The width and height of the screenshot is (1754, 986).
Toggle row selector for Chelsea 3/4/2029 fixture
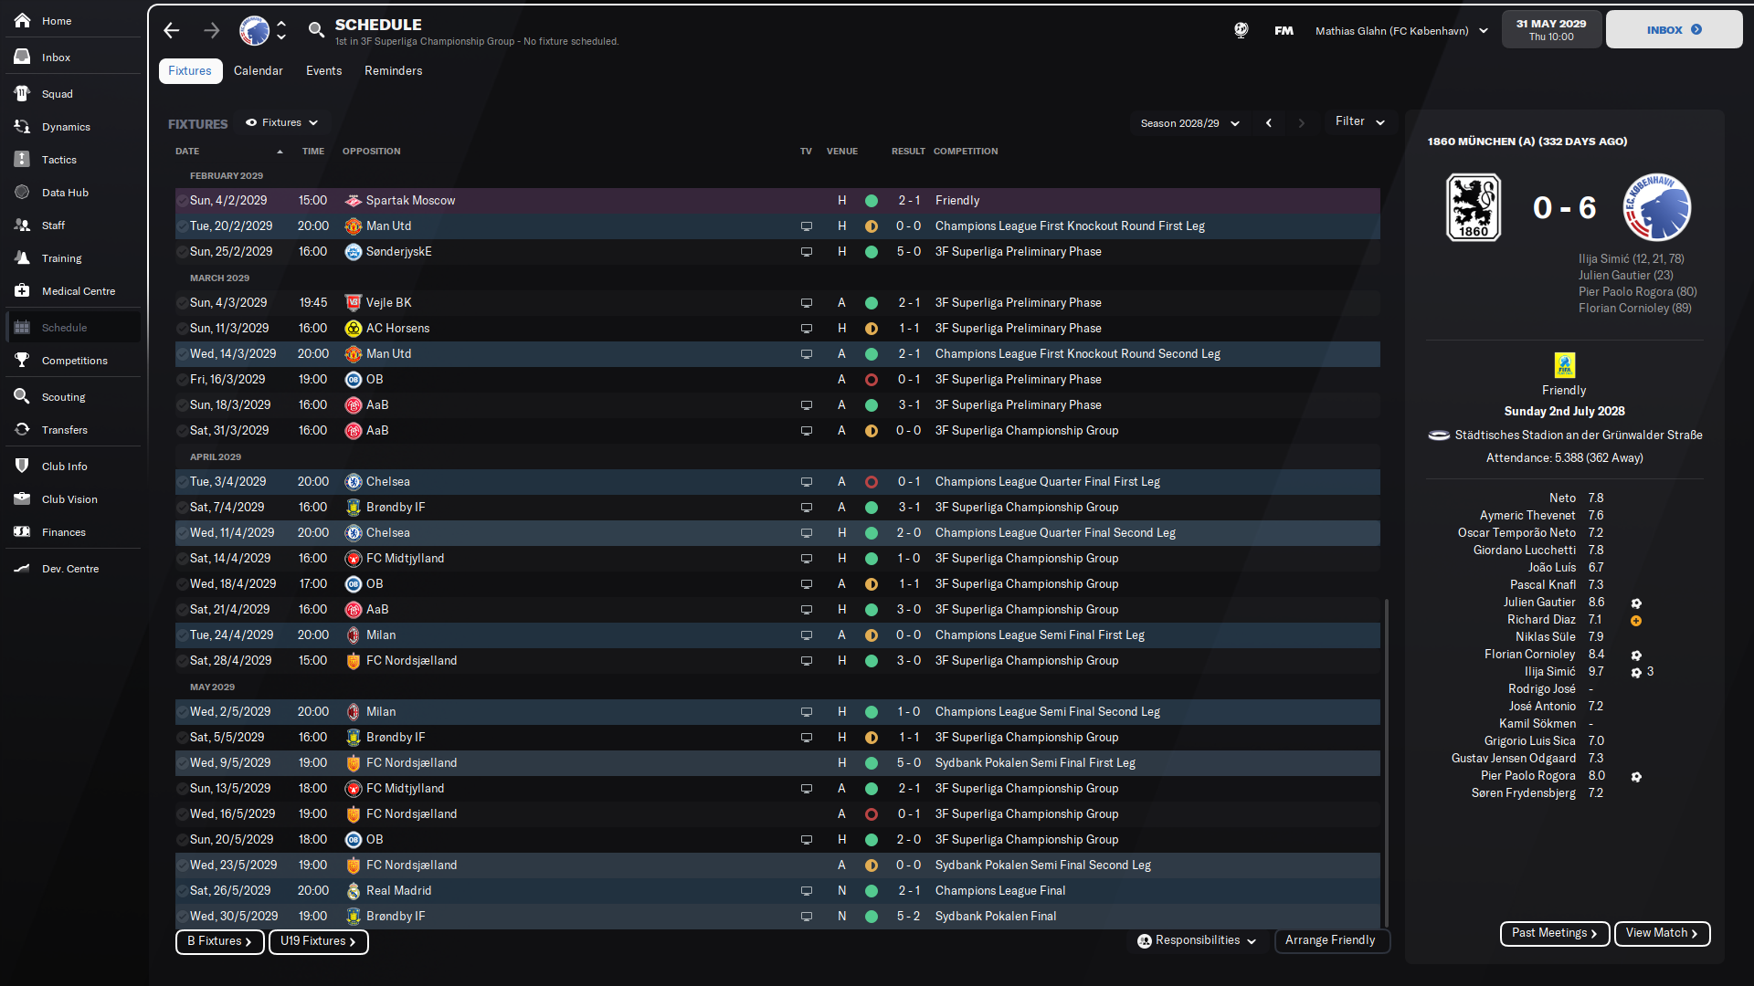point(182,482)
